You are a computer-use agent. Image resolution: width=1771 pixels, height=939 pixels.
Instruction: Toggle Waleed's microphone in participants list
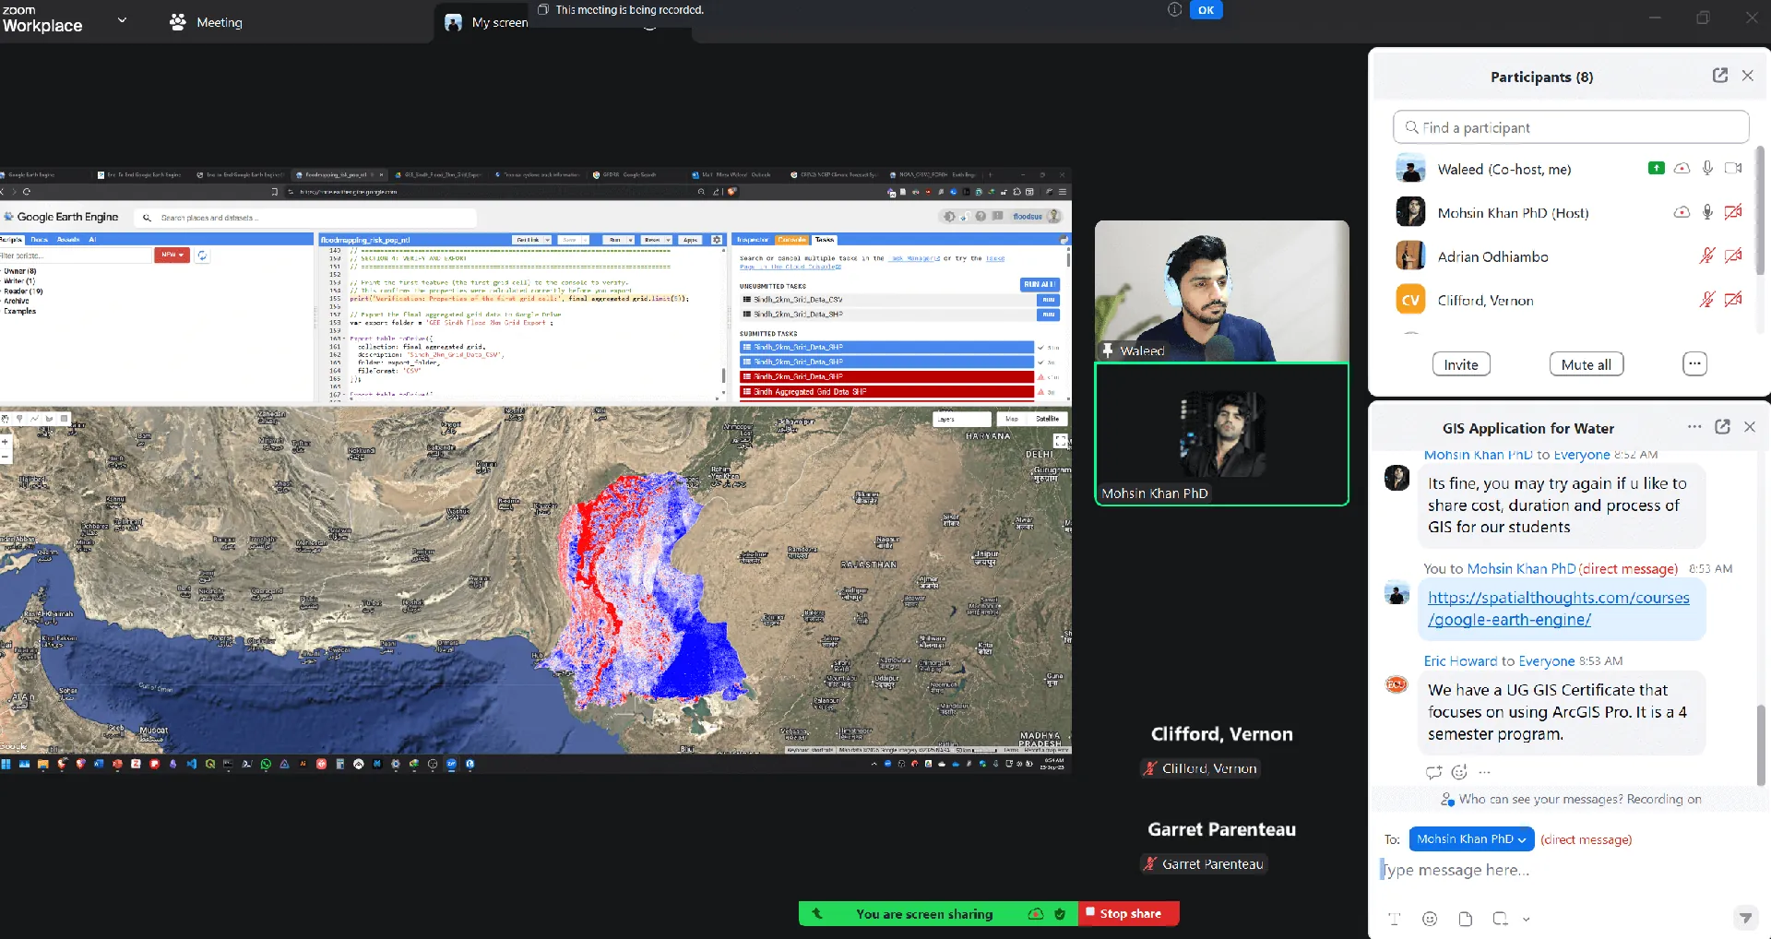pos(1707,169)
